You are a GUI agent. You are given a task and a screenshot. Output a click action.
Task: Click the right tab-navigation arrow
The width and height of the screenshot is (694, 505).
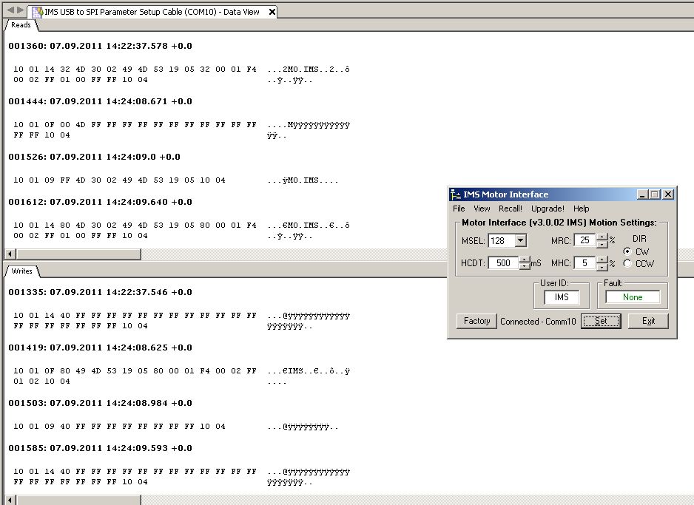[21, 10]
